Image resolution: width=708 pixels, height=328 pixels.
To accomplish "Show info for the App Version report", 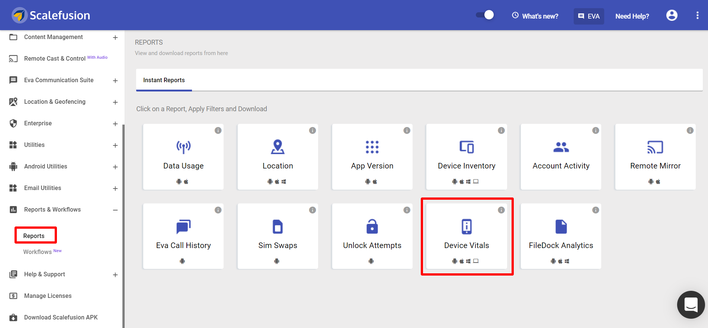I will click(x=407, y=131).
